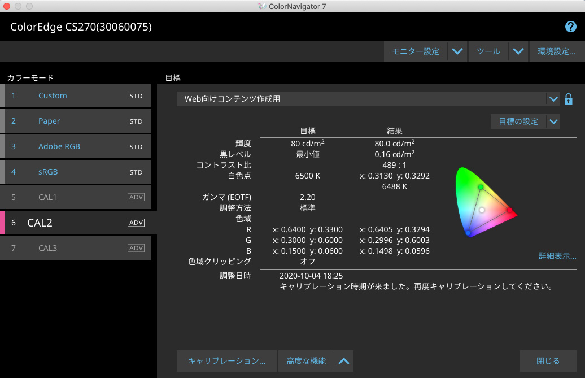Click the ADV badge on the CAL3 row
The height and width of the screenshot is (378, 585).
pos(136,248)
